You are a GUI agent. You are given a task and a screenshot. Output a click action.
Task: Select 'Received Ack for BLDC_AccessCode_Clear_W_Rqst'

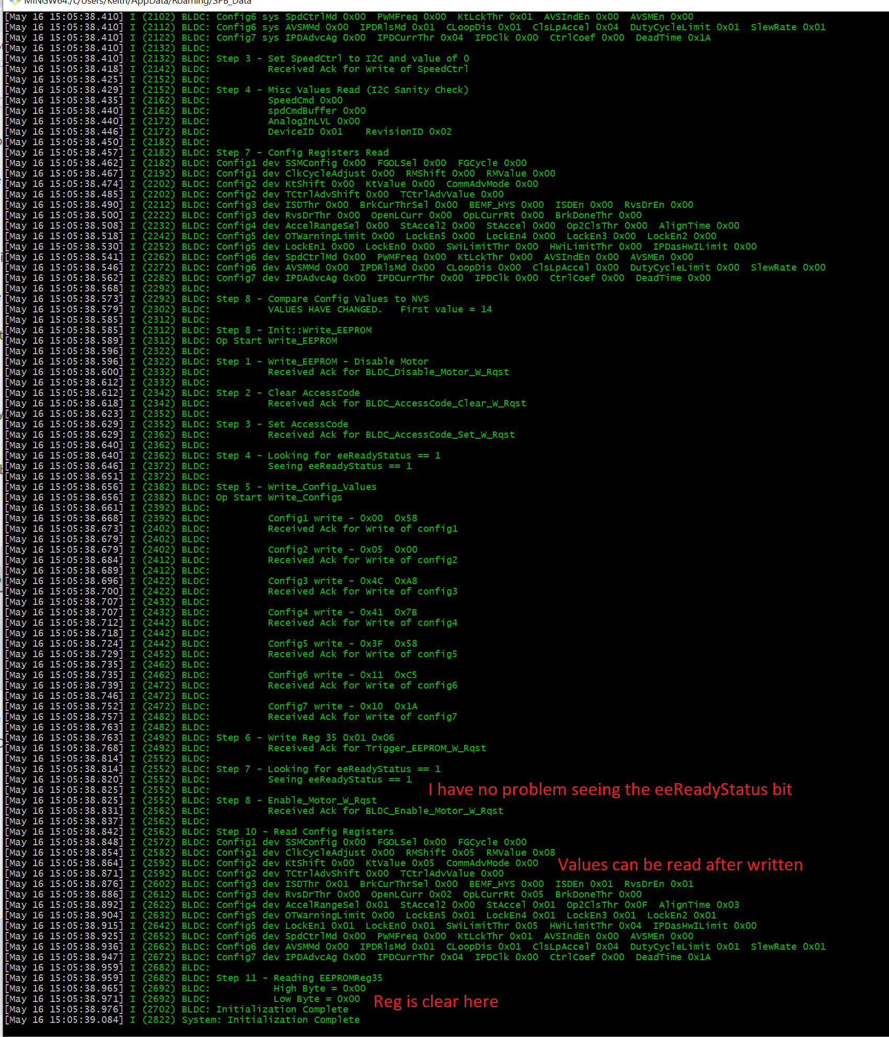click(397, 403)
